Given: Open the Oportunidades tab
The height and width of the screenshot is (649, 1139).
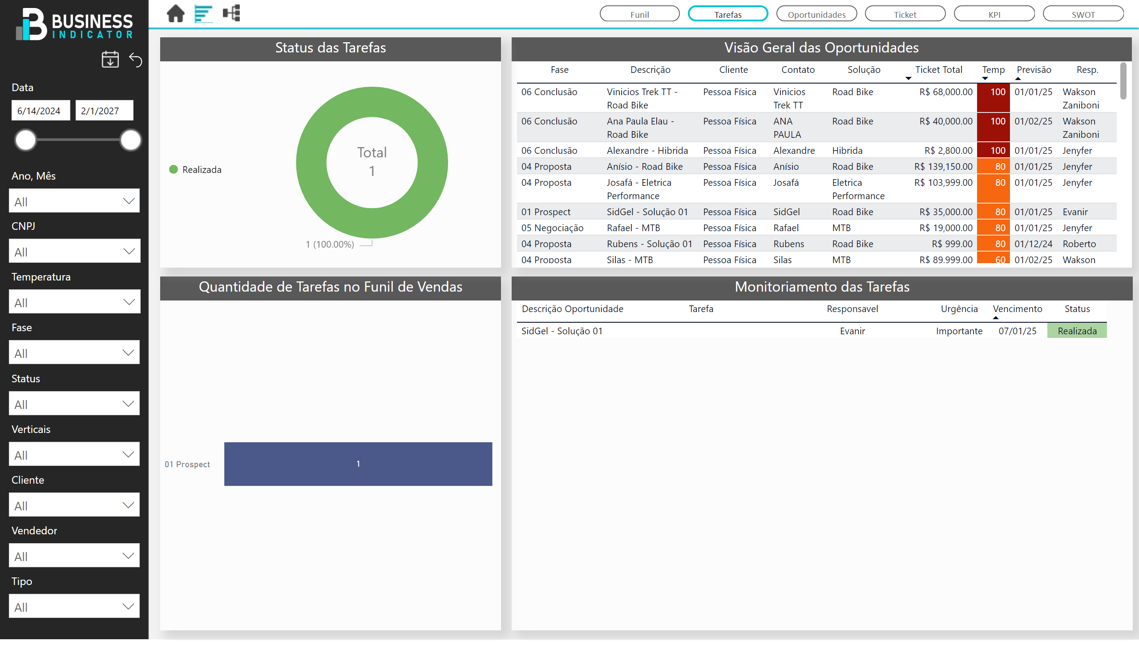Looking at the screenshot, I should pyautogui.click(x=816, y=14).
